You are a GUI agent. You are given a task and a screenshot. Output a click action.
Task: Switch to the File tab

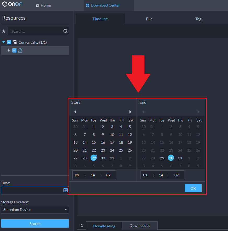coord(149,19)
